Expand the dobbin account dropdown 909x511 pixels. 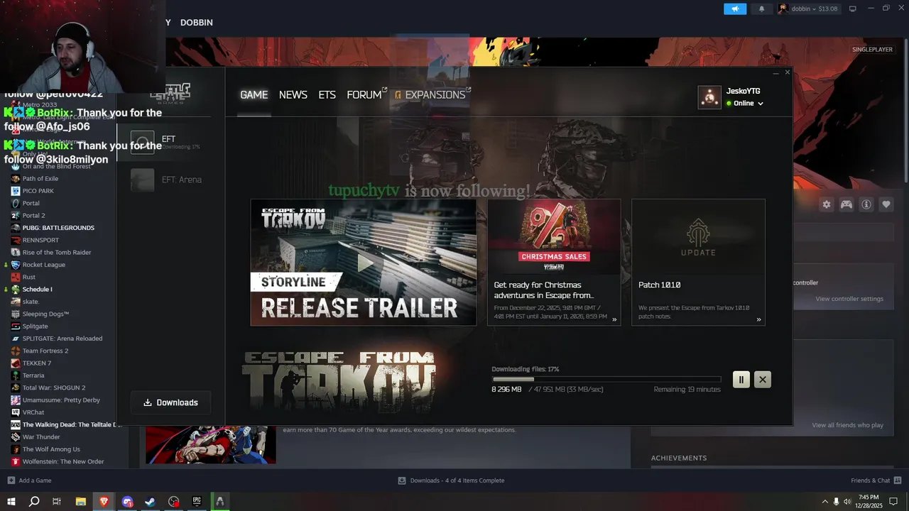click(x=810, y=9)
